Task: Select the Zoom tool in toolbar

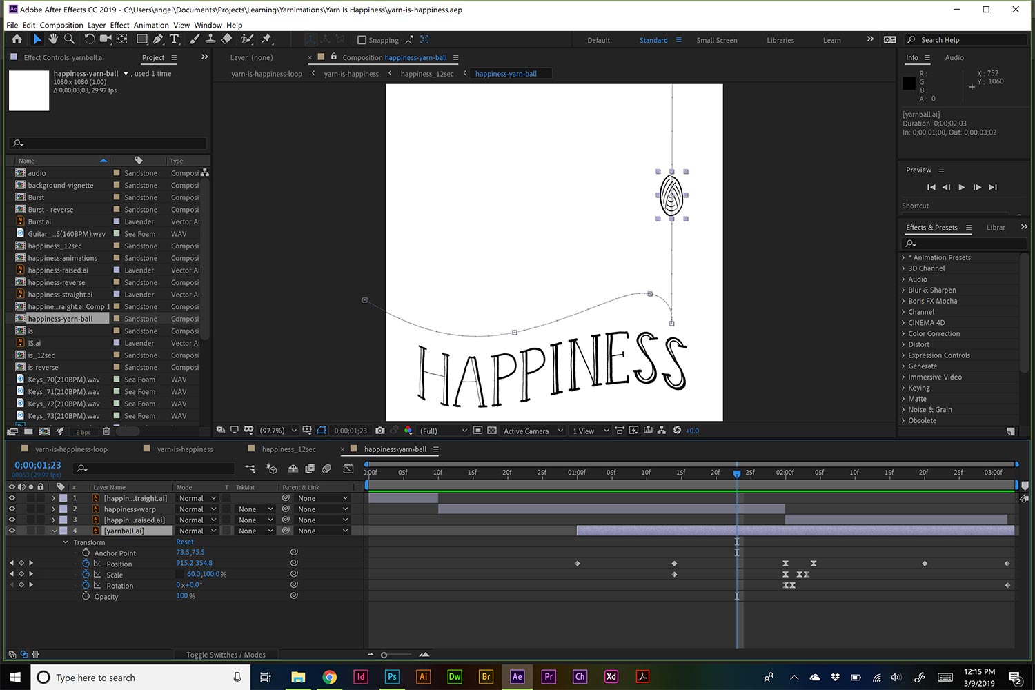Action: tap(69, 39)
